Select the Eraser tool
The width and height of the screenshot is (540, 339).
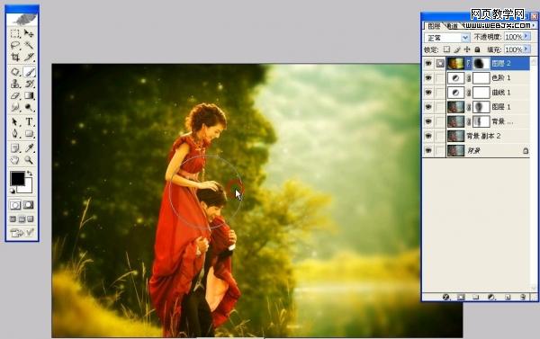(15, 95)
